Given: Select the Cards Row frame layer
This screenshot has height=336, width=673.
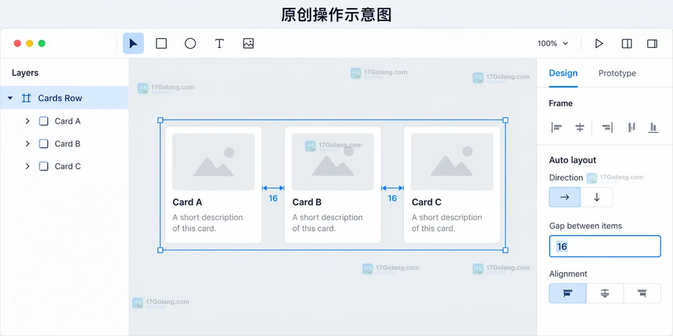Looking at the screenshot, I should [64, 98].
